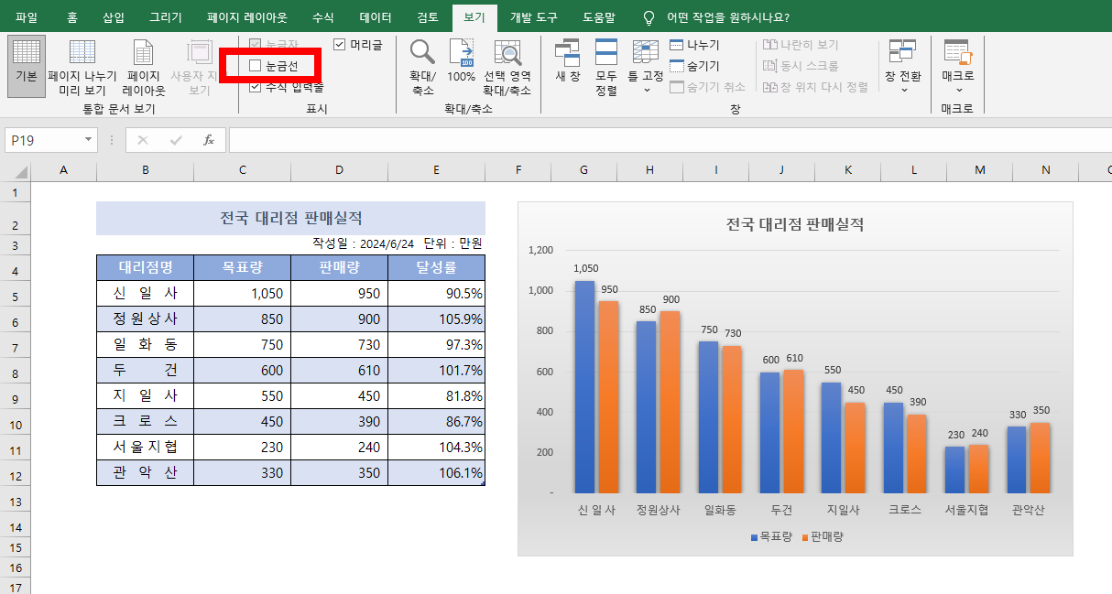Select column C header
Screen dimensions: 1112x594
[x=242, y=170]
